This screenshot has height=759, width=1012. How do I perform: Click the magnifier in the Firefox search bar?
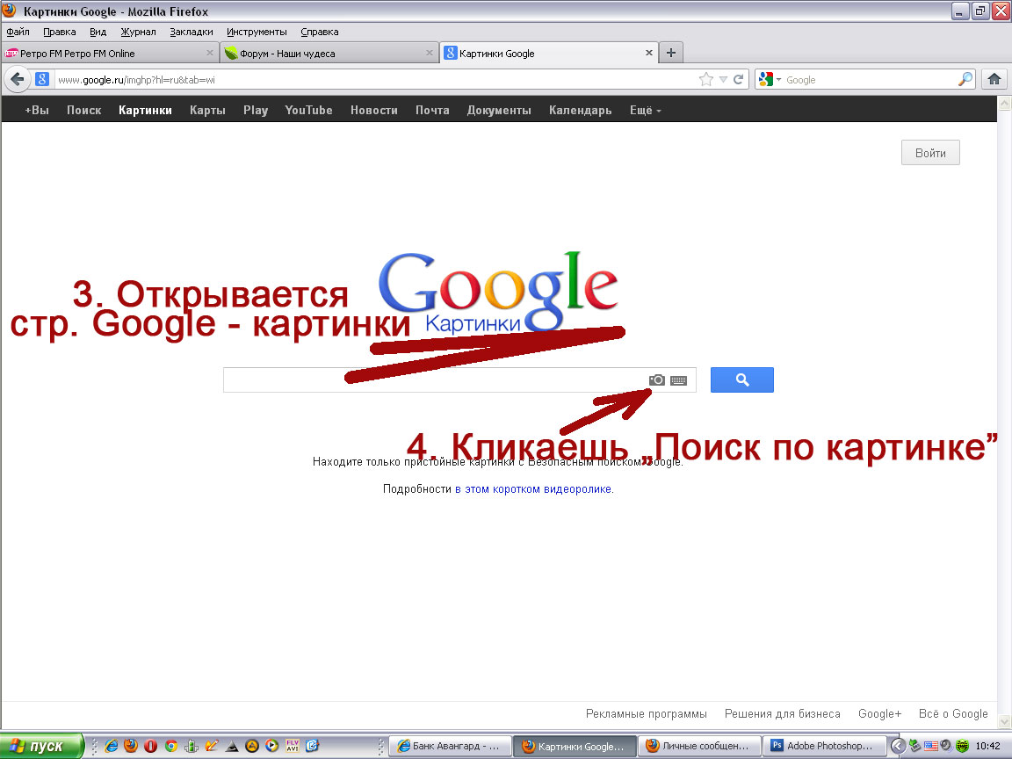tap(965, 79)
